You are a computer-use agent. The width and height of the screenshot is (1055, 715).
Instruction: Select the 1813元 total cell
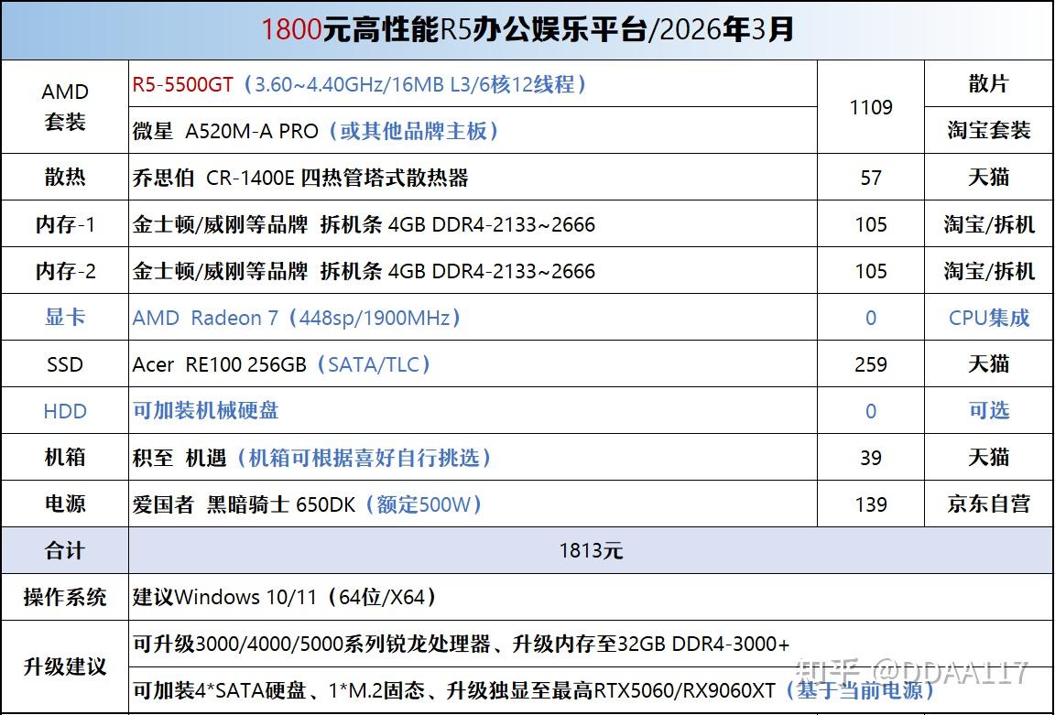[590, 551]
